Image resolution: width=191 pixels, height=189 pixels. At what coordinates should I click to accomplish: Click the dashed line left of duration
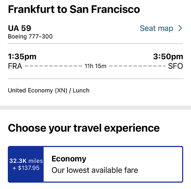54,66
